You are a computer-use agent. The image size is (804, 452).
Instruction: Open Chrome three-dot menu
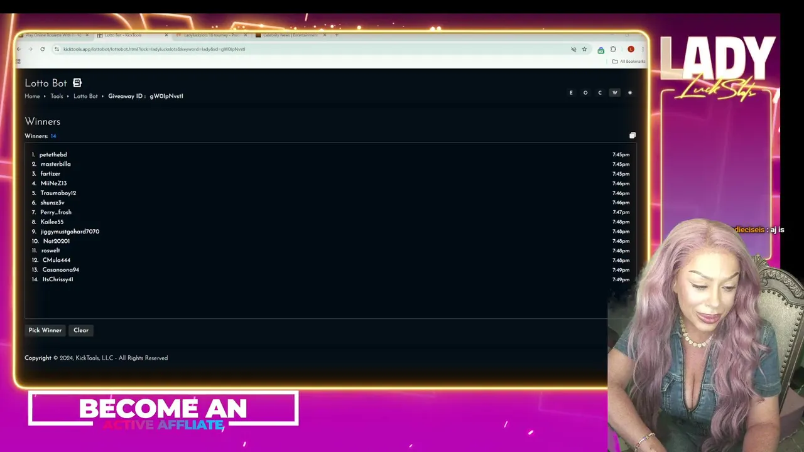643,49
